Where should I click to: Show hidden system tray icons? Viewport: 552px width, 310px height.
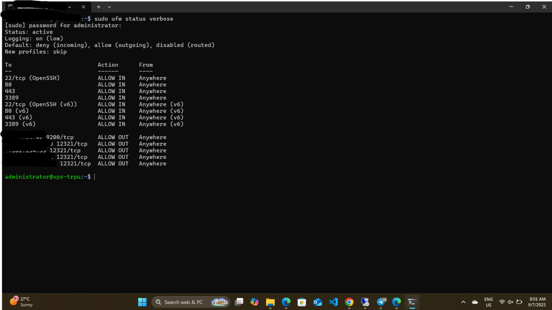(x=463, y=302)
